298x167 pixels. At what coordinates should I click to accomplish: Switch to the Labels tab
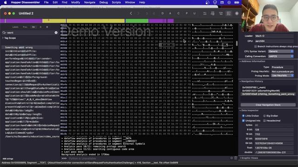[15, 27]
